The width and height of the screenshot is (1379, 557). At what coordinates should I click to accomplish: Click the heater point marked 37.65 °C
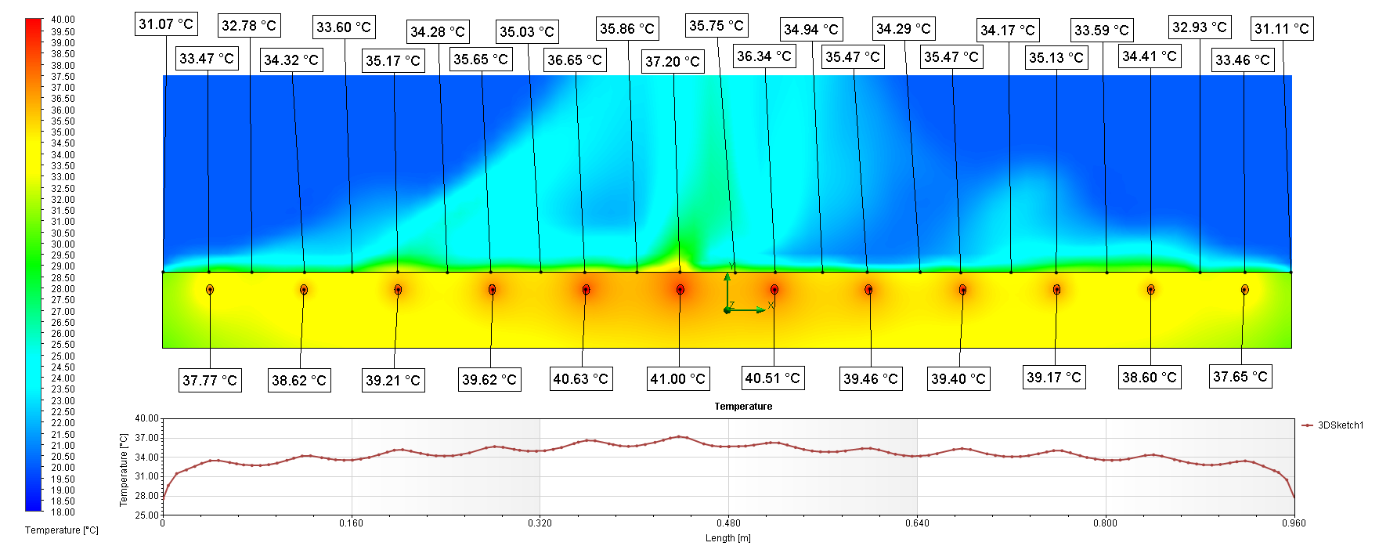pos(1244,290)
